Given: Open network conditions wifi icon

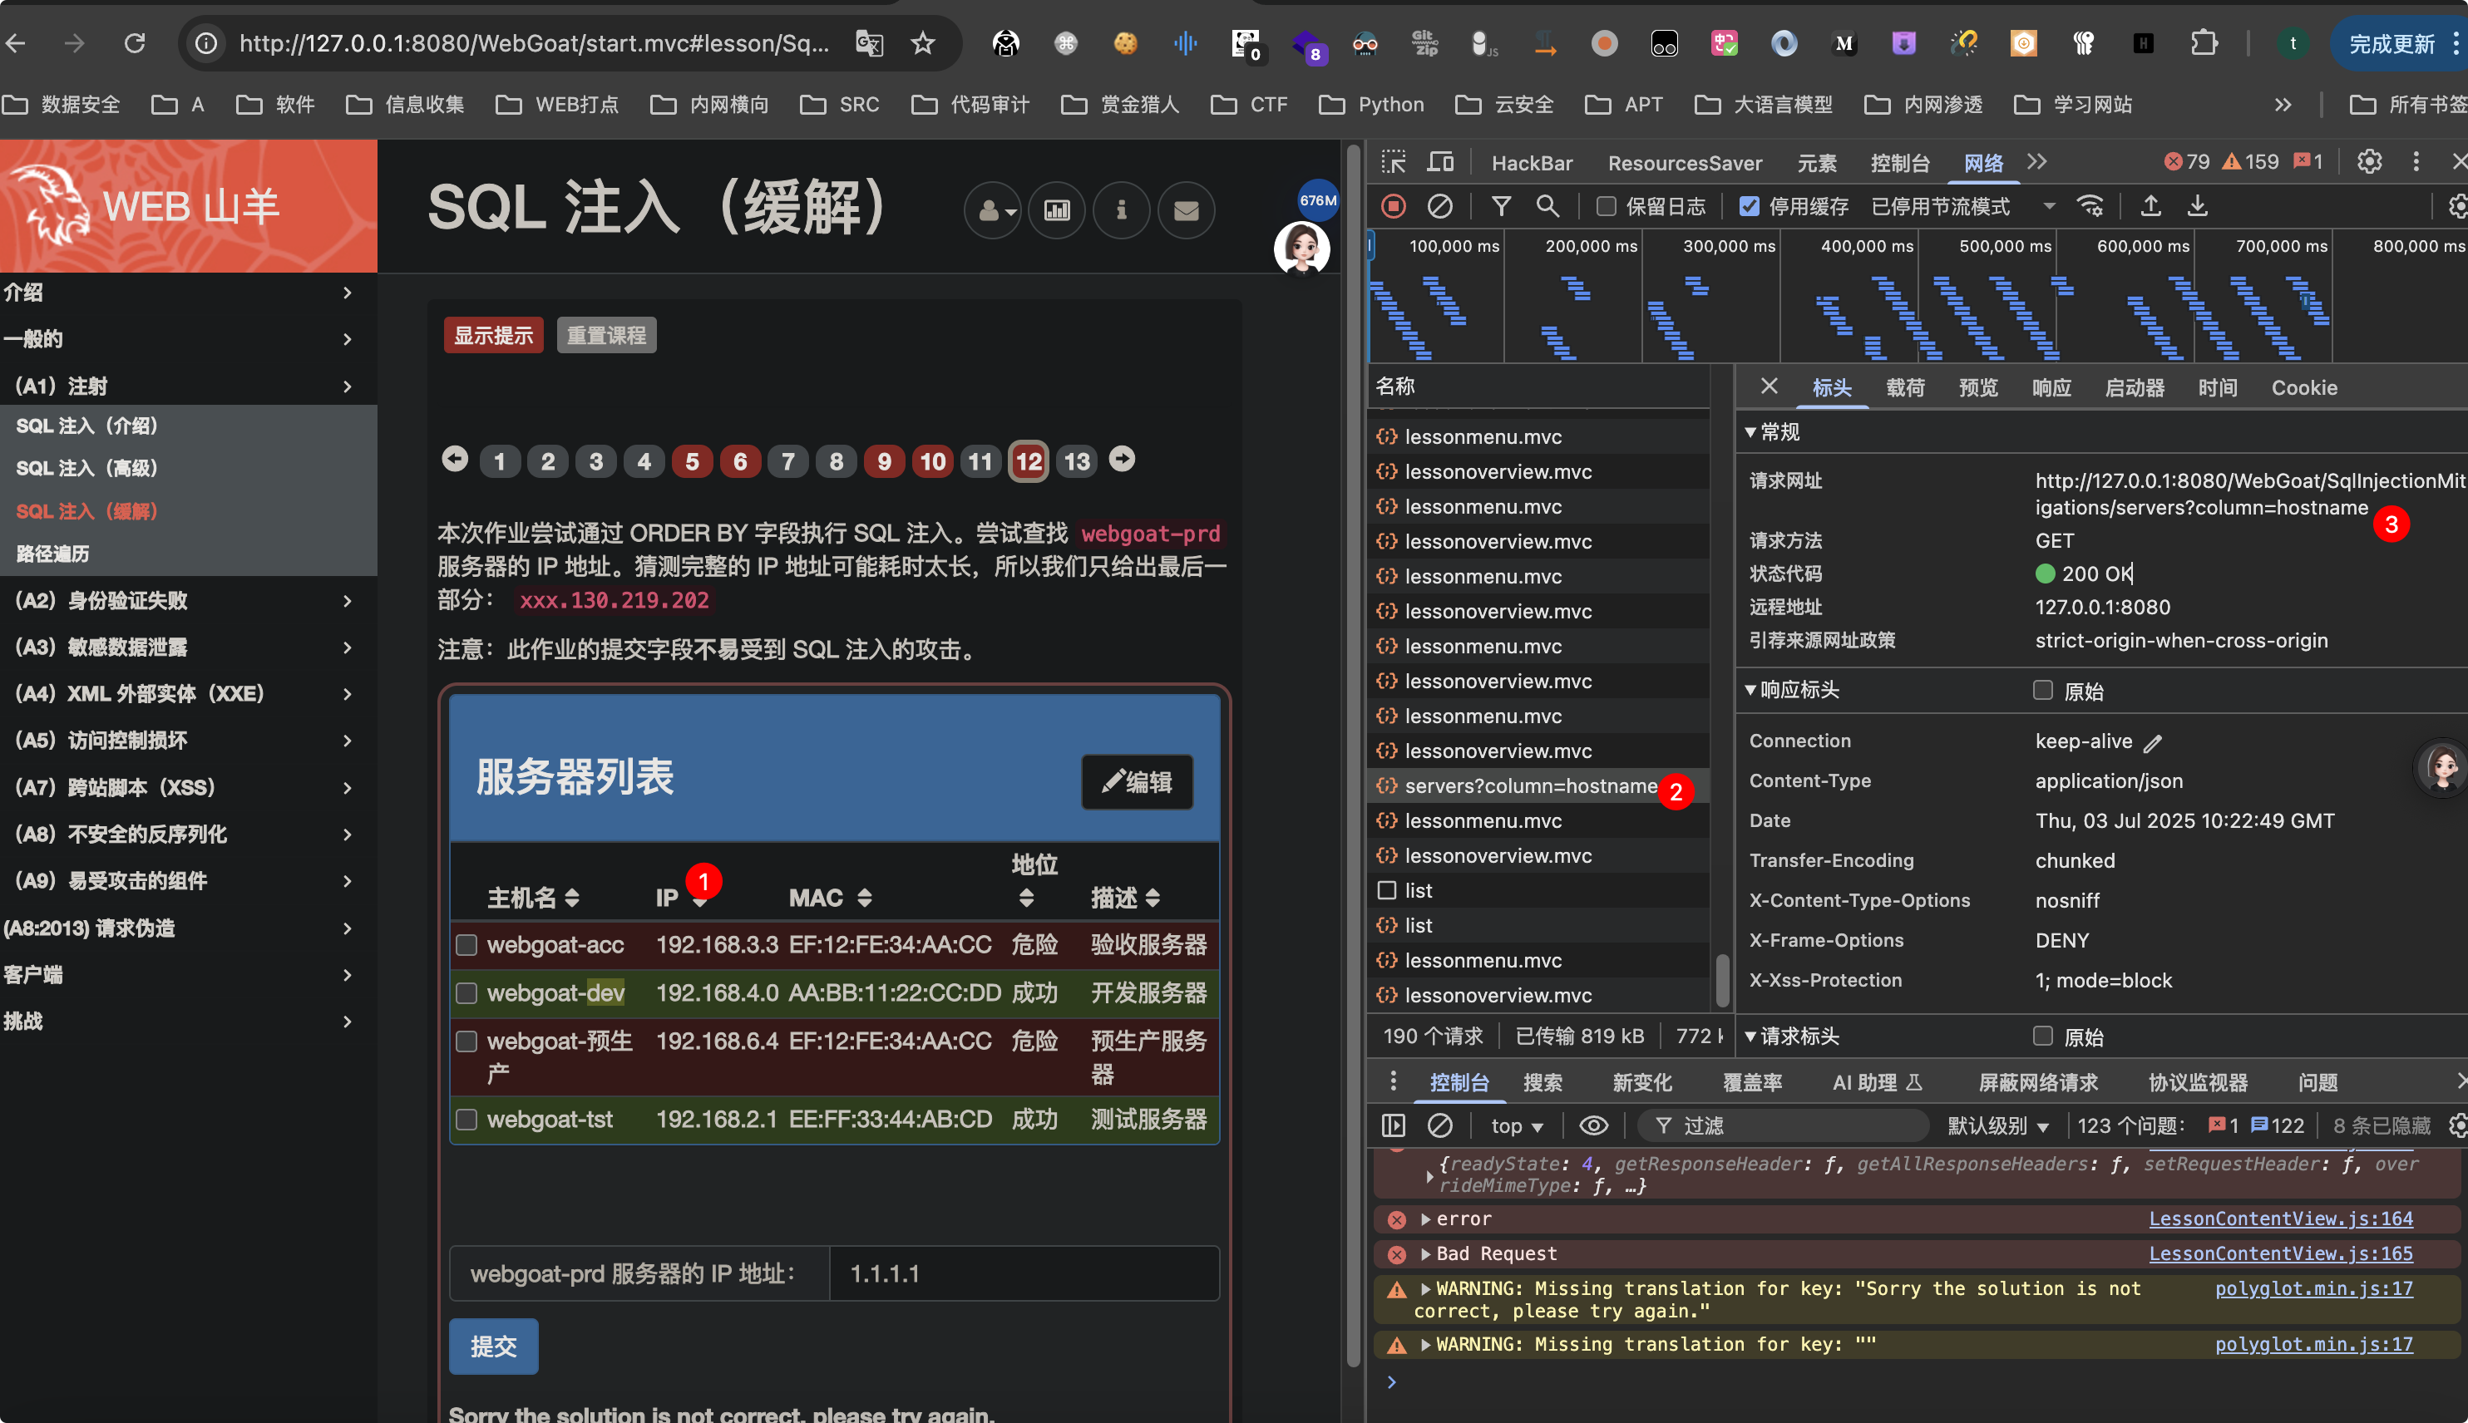Looking at the screenshot, I should click(2090, 206).
